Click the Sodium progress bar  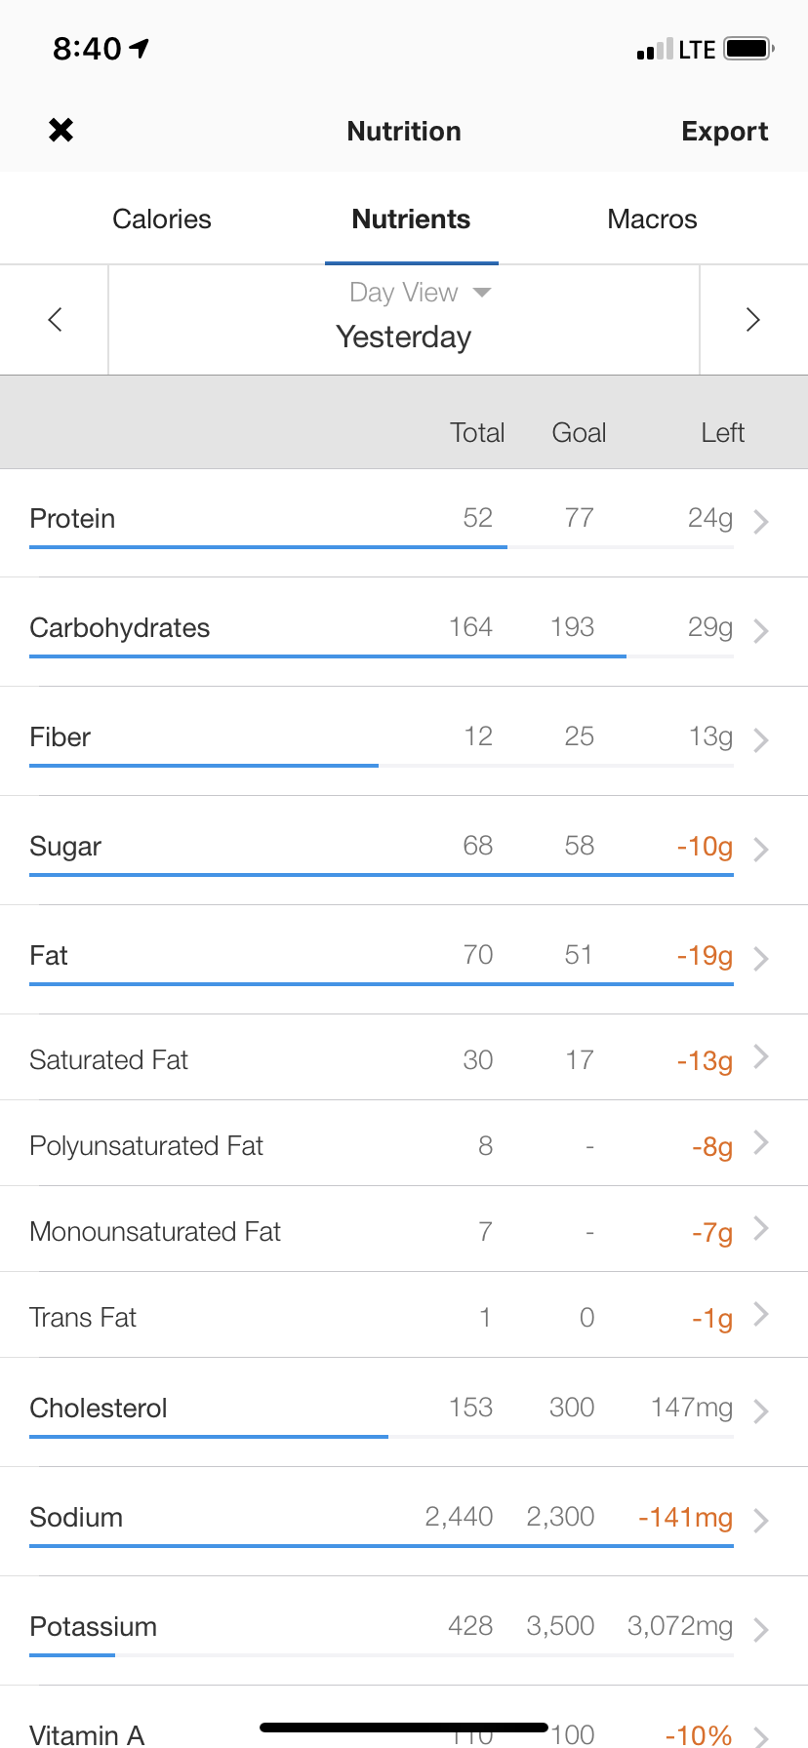point(381,1546)
